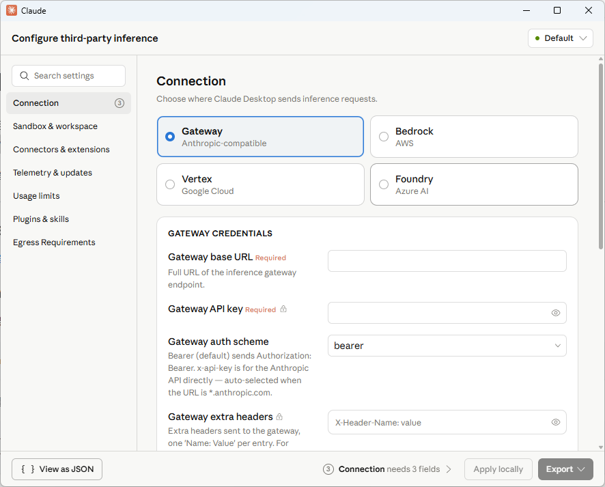
Task: Click the Claude app logo icon
Action: [12, 10]
